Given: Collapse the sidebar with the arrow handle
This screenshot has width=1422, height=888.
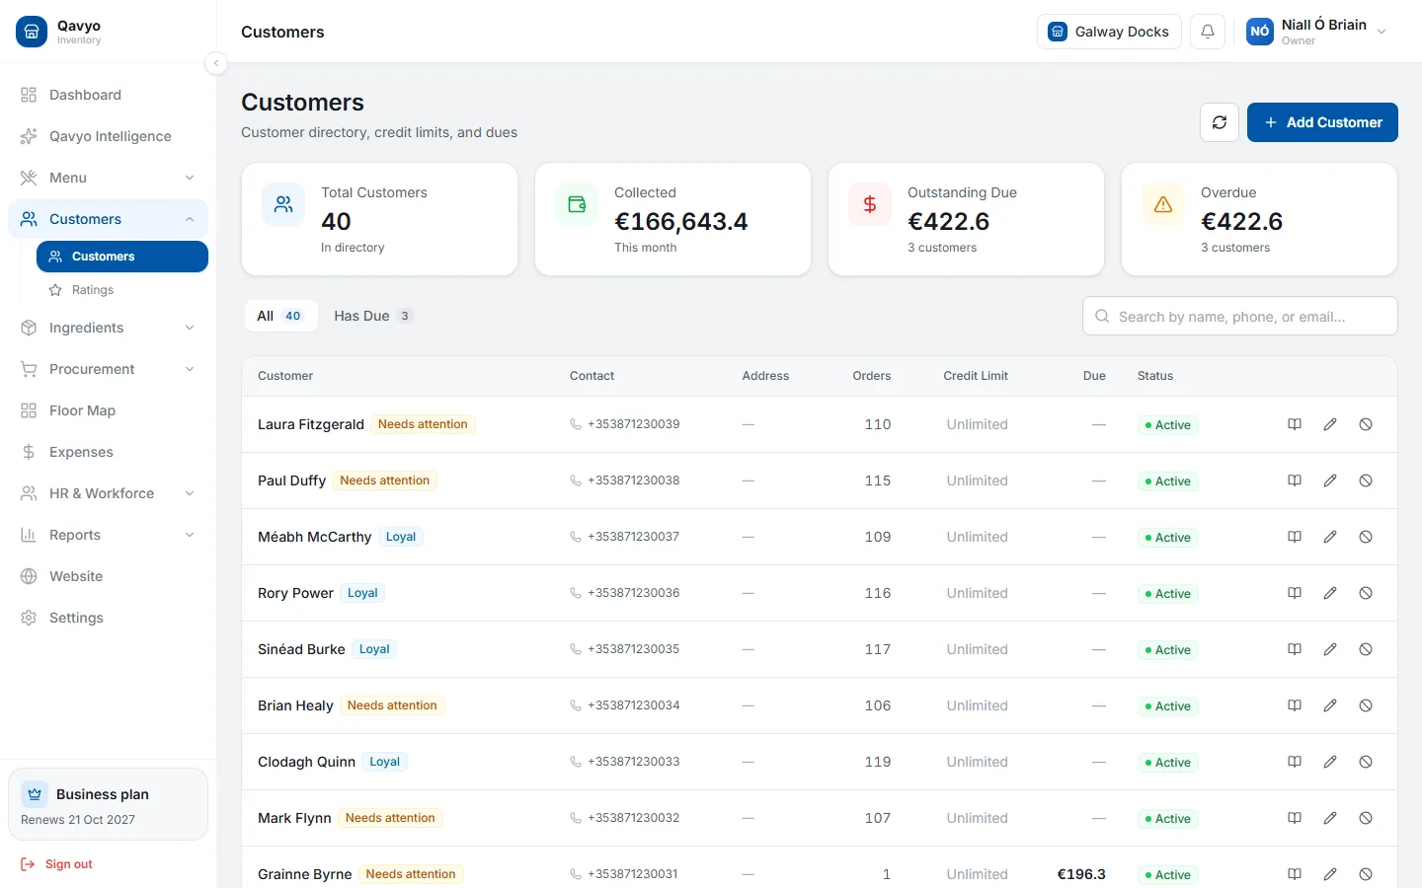Looking at the screenshot, I should (216, 63).
